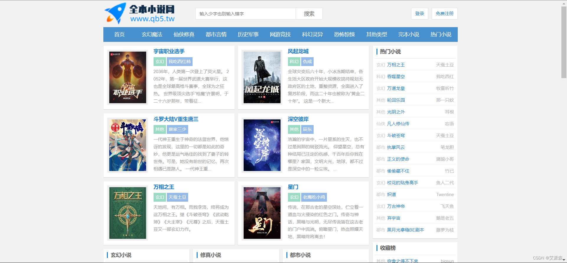The width and height of the screenshot is (567, 263).
Task: Select 科幻灵异 from the navigation bar
Action: (x=312, y=34)
